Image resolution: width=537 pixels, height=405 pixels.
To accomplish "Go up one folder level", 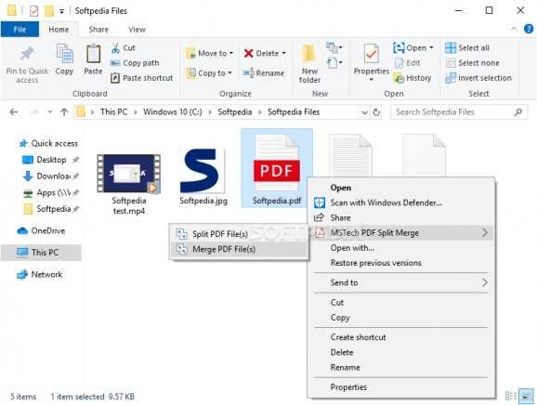I will coord(64,112).
